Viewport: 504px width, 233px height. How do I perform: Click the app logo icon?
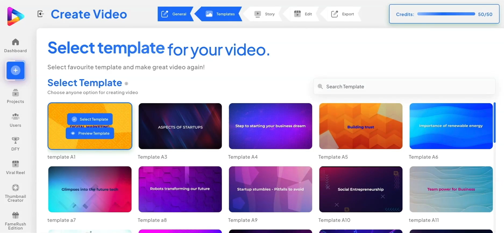click(x=16, y=16)
